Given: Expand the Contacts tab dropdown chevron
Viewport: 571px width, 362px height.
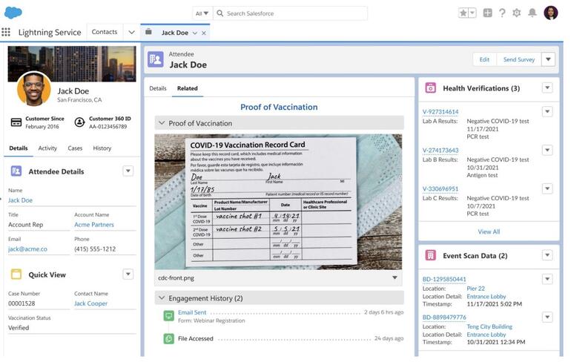Looking at the screenshot, I should (x=131, y=32).
